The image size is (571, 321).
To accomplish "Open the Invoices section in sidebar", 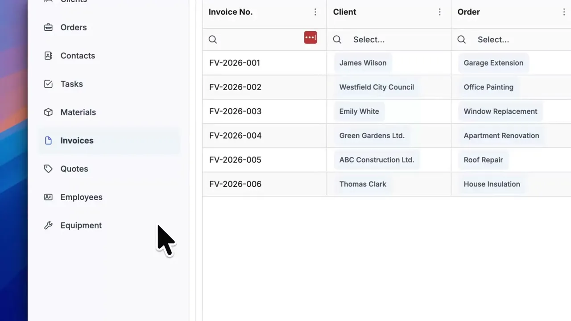I will (77, 141).
